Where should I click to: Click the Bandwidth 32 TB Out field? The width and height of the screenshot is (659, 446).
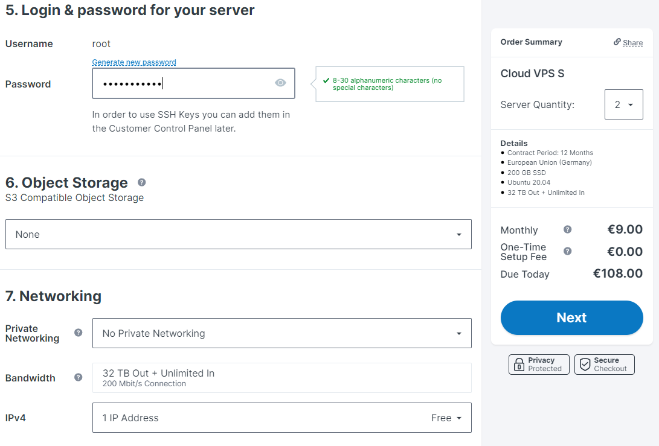click(282, 378)
